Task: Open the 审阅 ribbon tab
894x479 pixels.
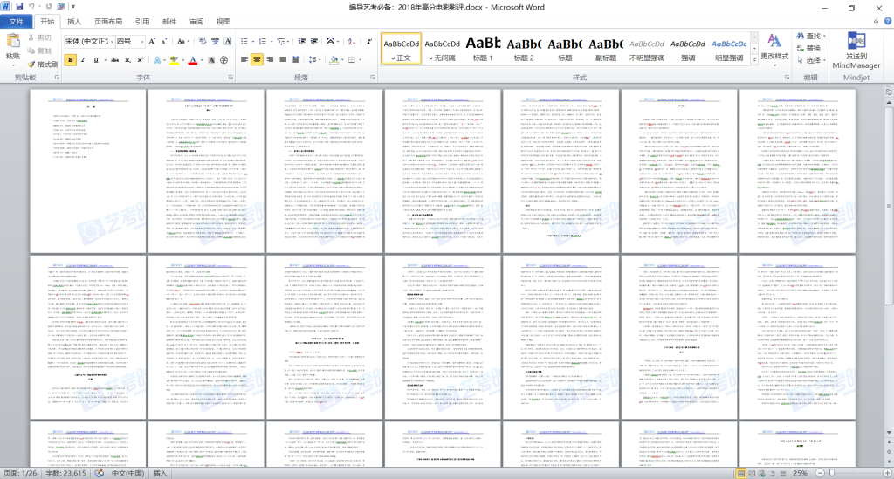Action: [x=196, y=21]
